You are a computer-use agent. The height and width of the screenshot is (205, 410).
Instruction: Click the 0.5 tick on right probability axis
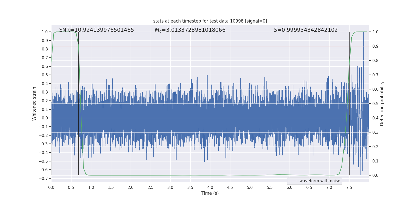tap(375, 104)
